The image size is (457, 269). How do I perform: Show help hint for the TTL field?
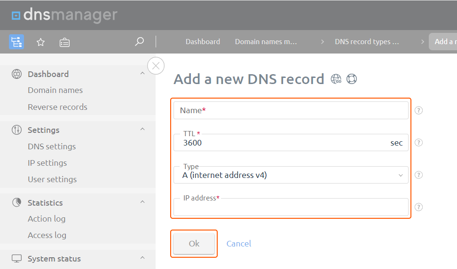(418, 143)
